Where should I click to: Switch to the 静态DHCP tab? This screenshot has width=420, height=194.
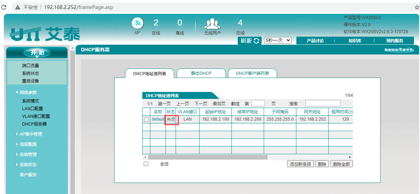coord(201,74)
